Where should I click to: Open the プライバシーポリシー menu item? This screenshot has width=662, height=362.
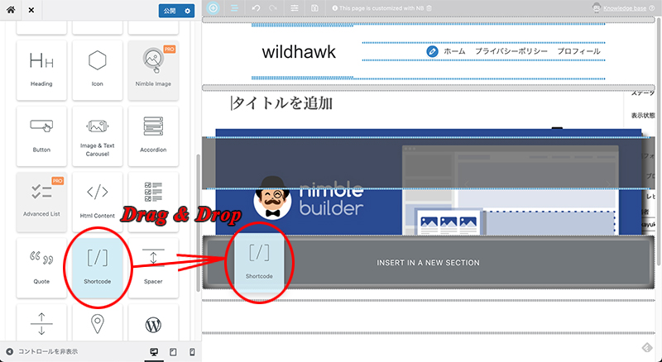click(511, 51)
